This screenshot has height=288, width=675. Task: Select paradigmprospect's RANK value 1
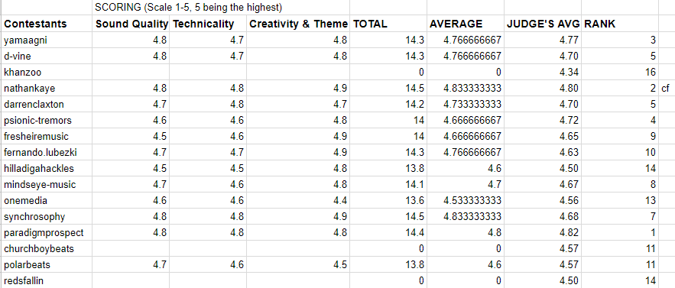[620, 233]
